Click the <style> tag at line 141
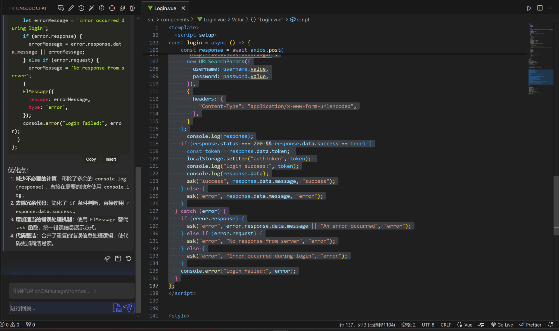This screenshot has width=559, height=331. click(x=179, y=316)
